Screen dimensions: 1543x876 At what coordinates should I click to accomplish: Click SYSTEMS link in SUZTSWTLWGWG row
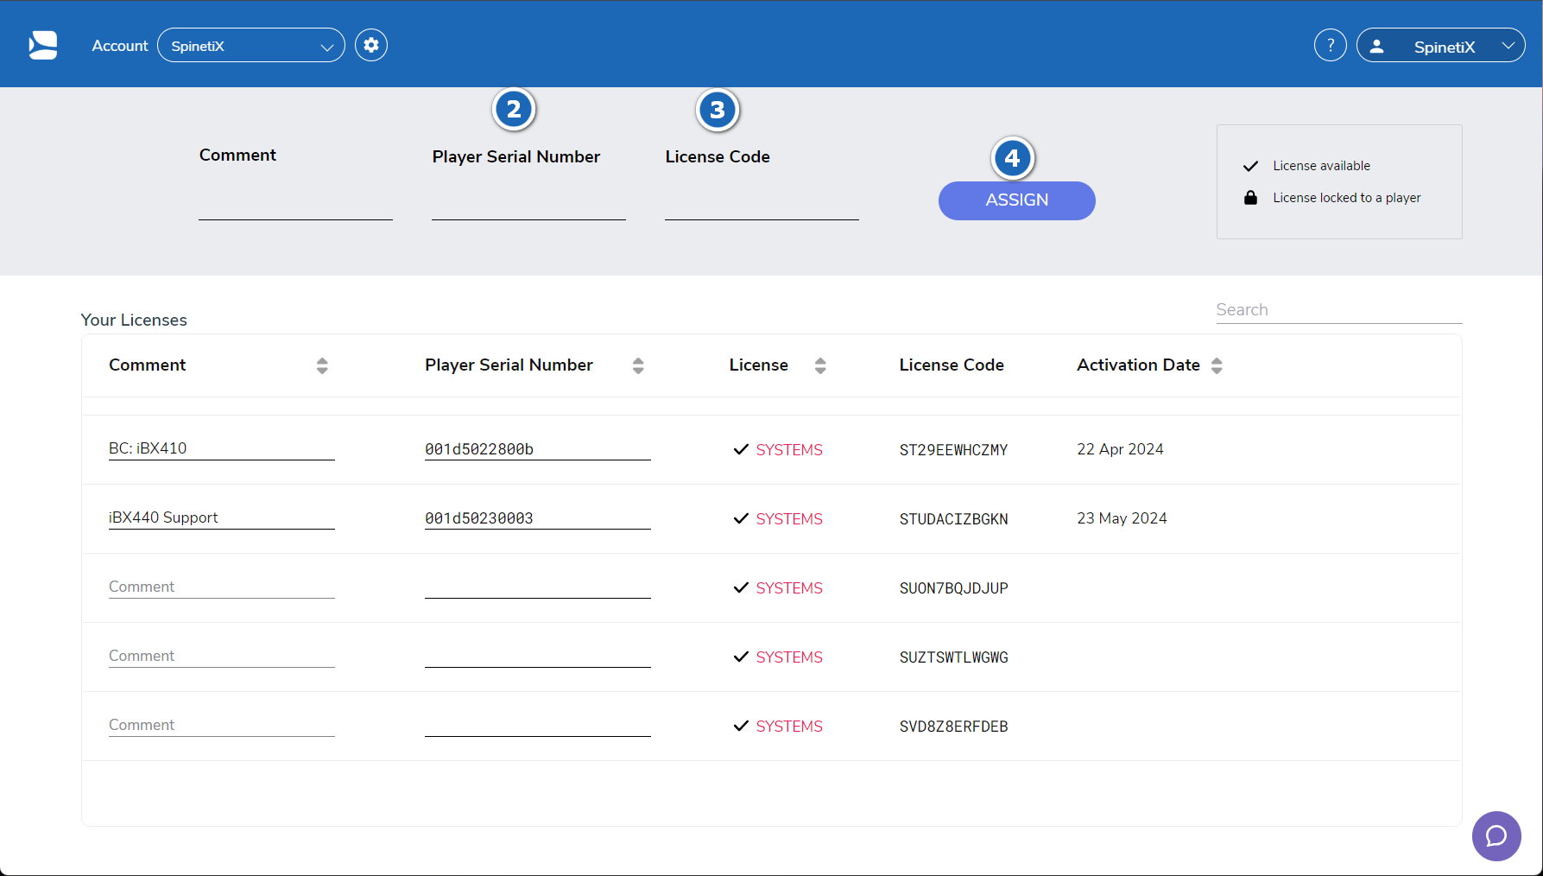(x=789, y=657)
